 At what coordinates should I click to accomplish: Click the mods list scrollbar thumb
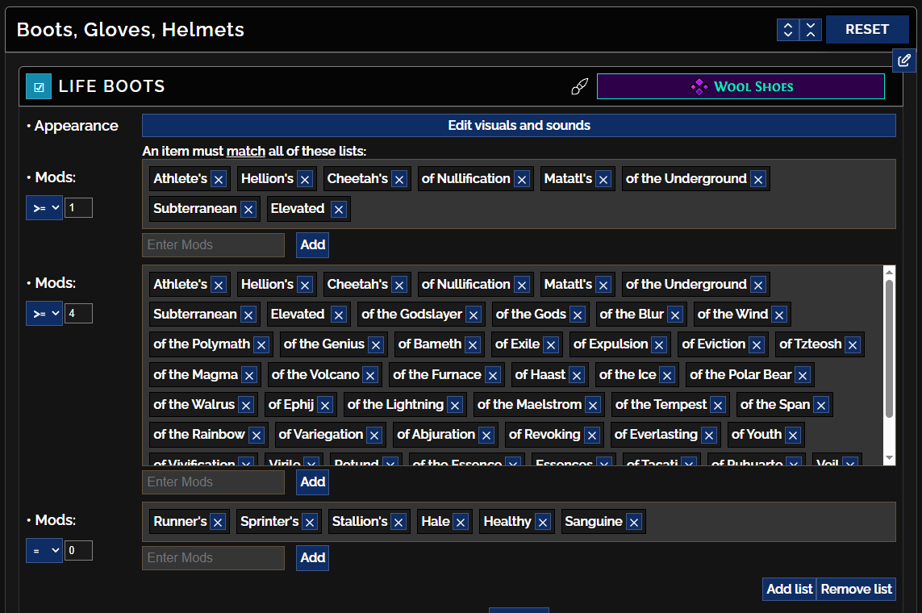click(889, 348)
